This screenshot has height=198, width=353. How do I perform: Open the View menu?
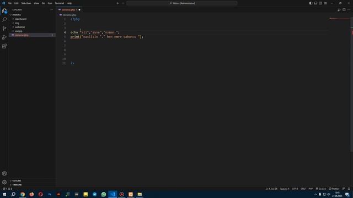[x=36, y=3]
